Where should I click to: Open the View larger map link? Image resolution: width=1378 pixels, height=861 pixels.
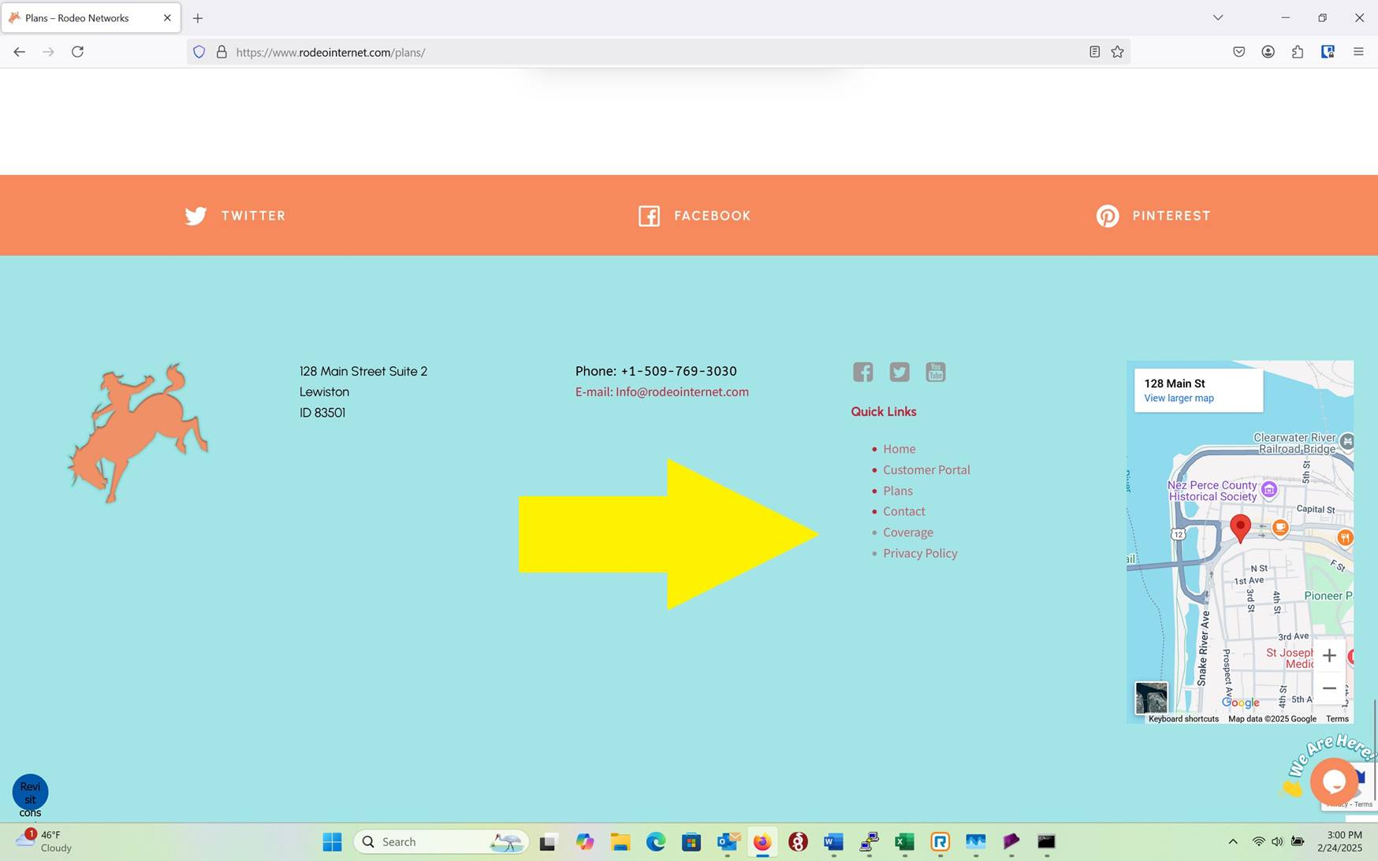[1179, 399]
